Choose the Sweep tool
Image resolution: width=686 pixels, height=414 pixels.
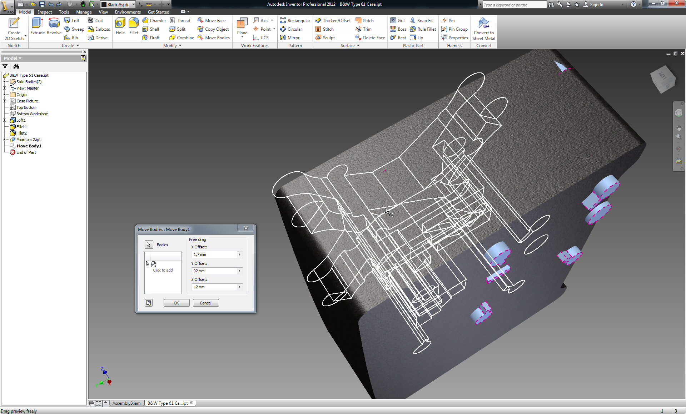(74, 29)
